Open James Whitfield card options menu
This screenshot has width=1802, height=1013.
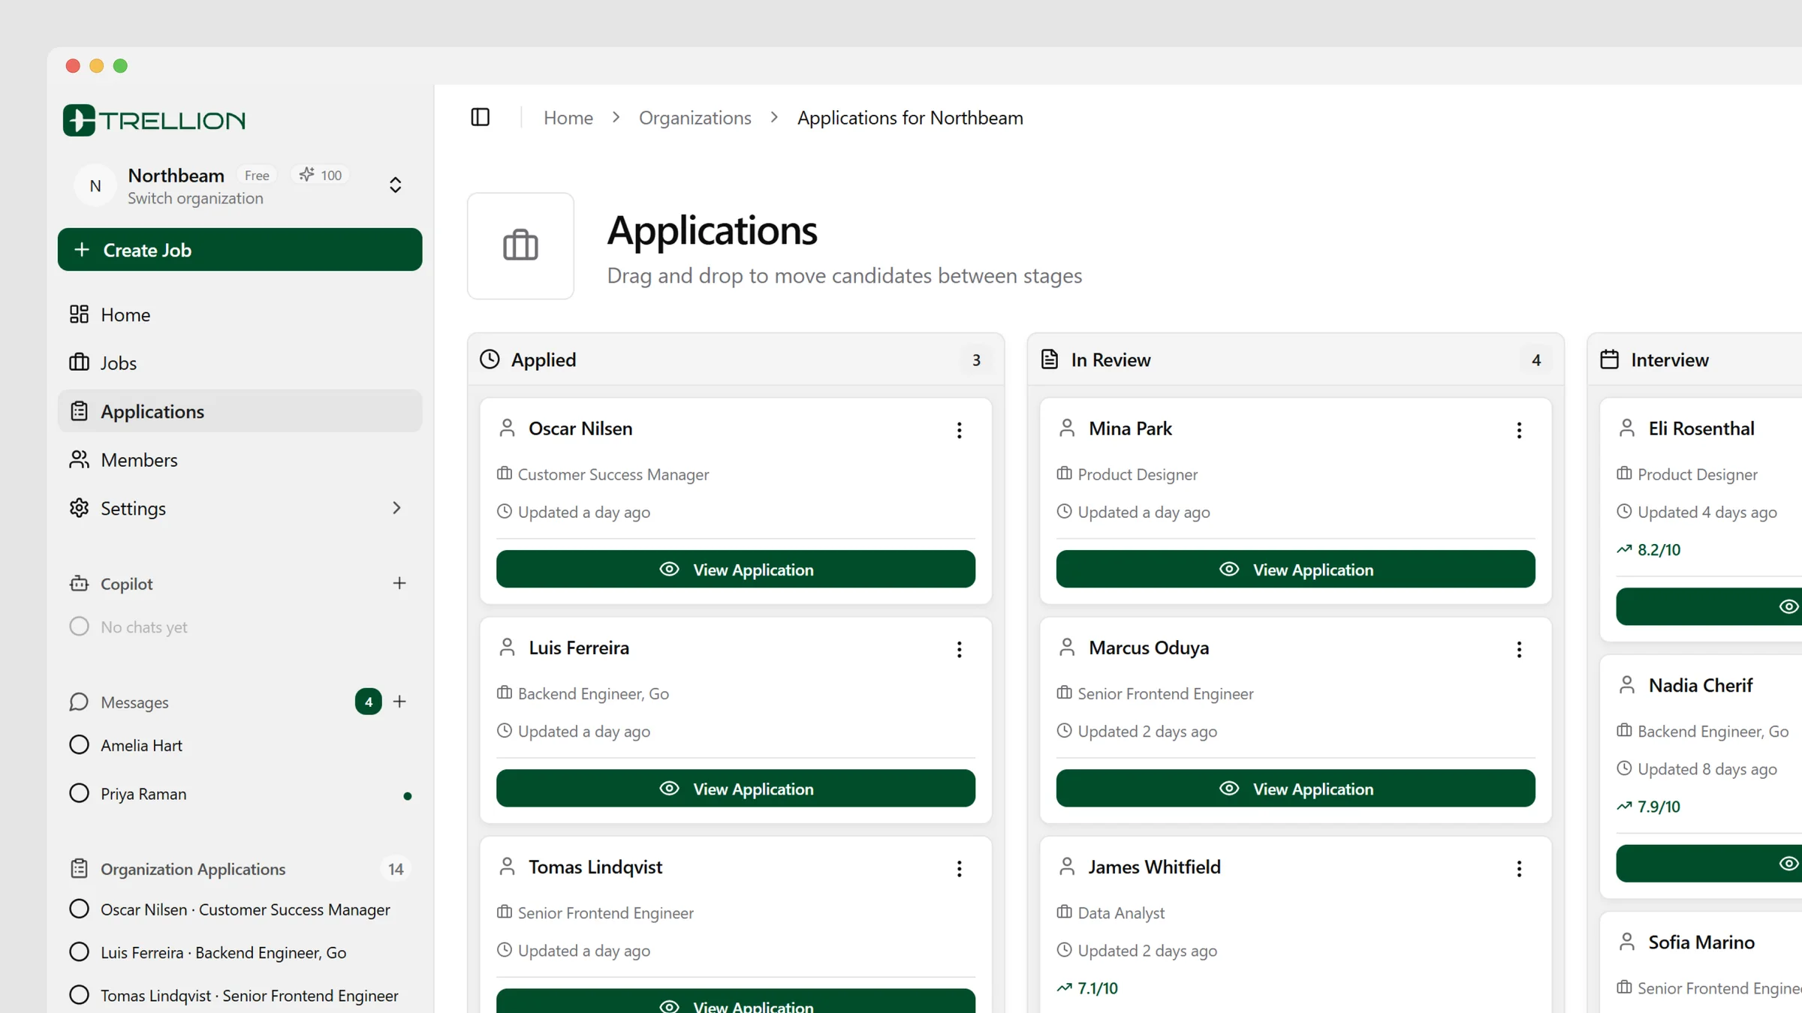1519,868
